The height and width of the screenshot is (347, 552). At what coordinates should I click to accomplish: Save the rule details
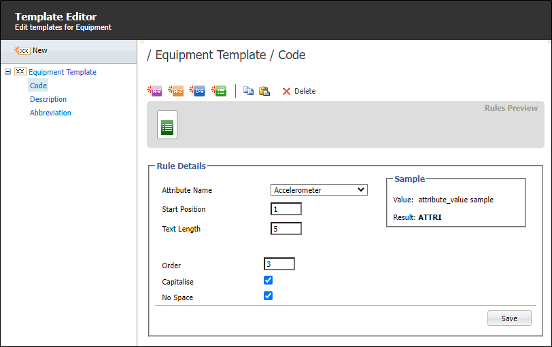coord(509,318)
